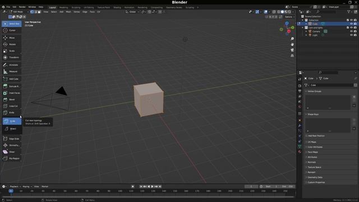
Task: Select the Extrude Region tool
Action: coord(12,86)
